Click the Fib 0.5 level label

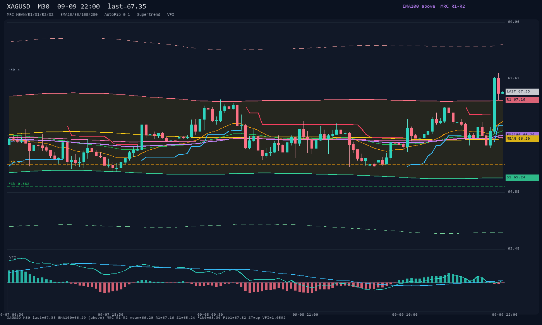tap(17, 162)
